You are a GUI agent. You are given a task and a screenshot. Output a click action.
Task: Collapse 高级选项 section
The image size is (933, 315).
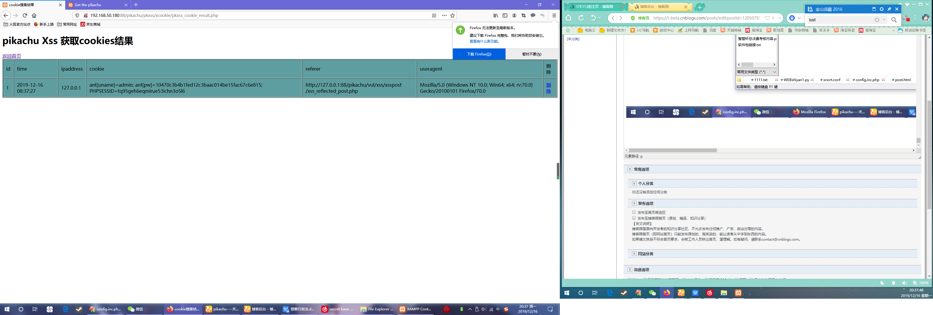[x=630, y=270]
